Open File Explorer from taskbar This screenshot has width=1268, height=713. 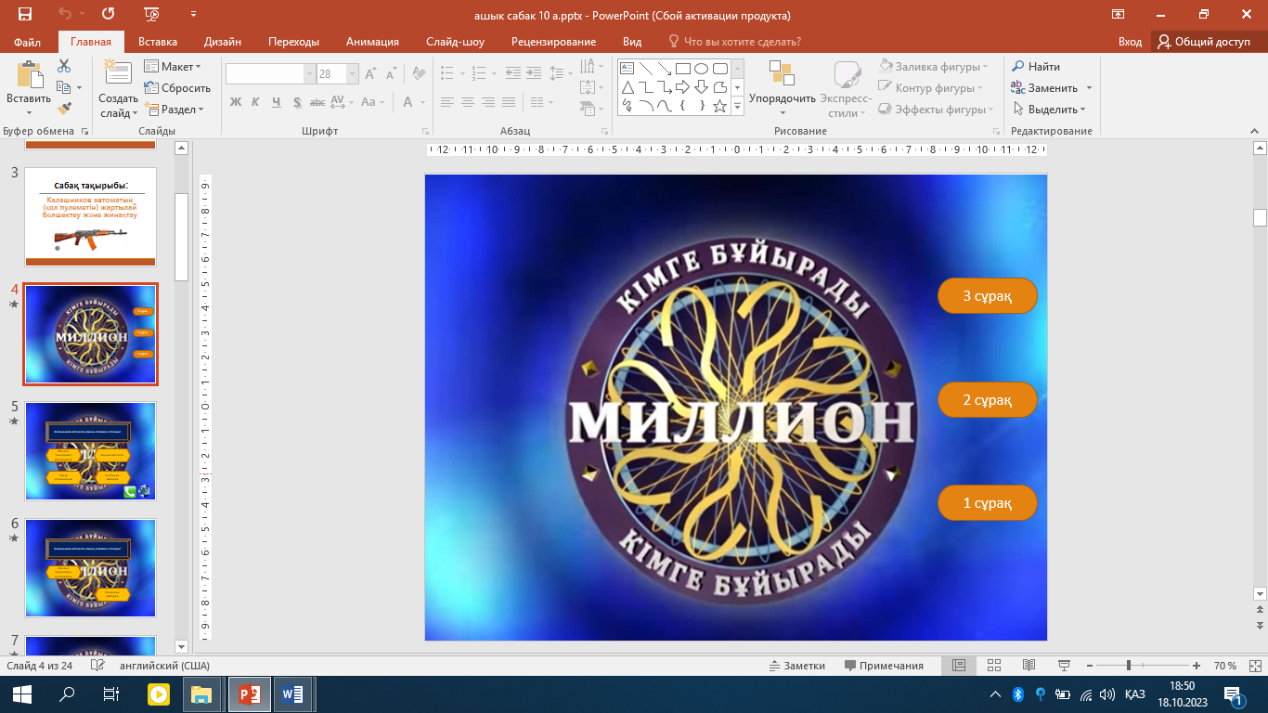[x=201, y=694]
